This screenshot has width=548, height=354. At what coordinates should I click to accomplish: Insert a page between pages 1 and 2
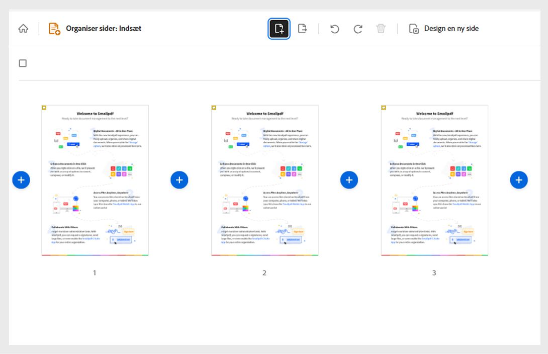pos(179,180)
